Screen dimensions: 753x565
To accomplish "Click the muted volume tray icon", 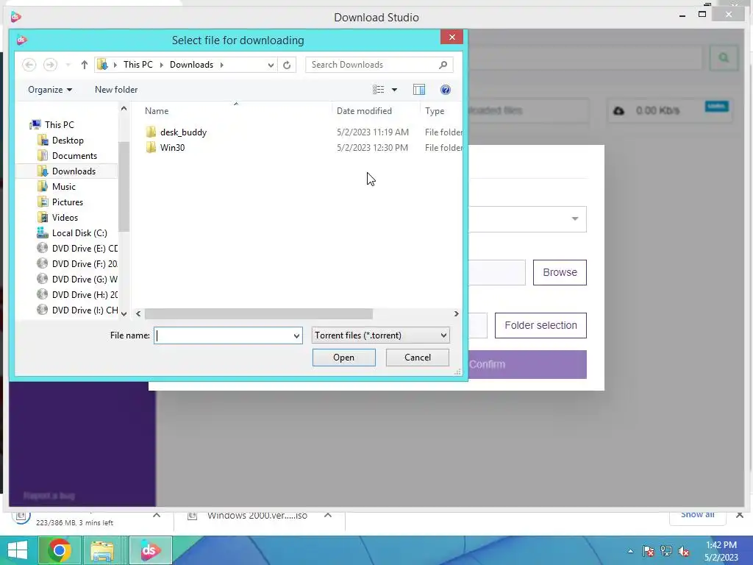I will click(684, 551).
